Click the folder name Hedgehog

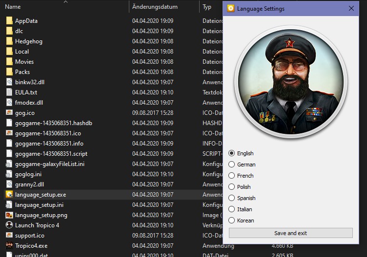click(29, 41)
